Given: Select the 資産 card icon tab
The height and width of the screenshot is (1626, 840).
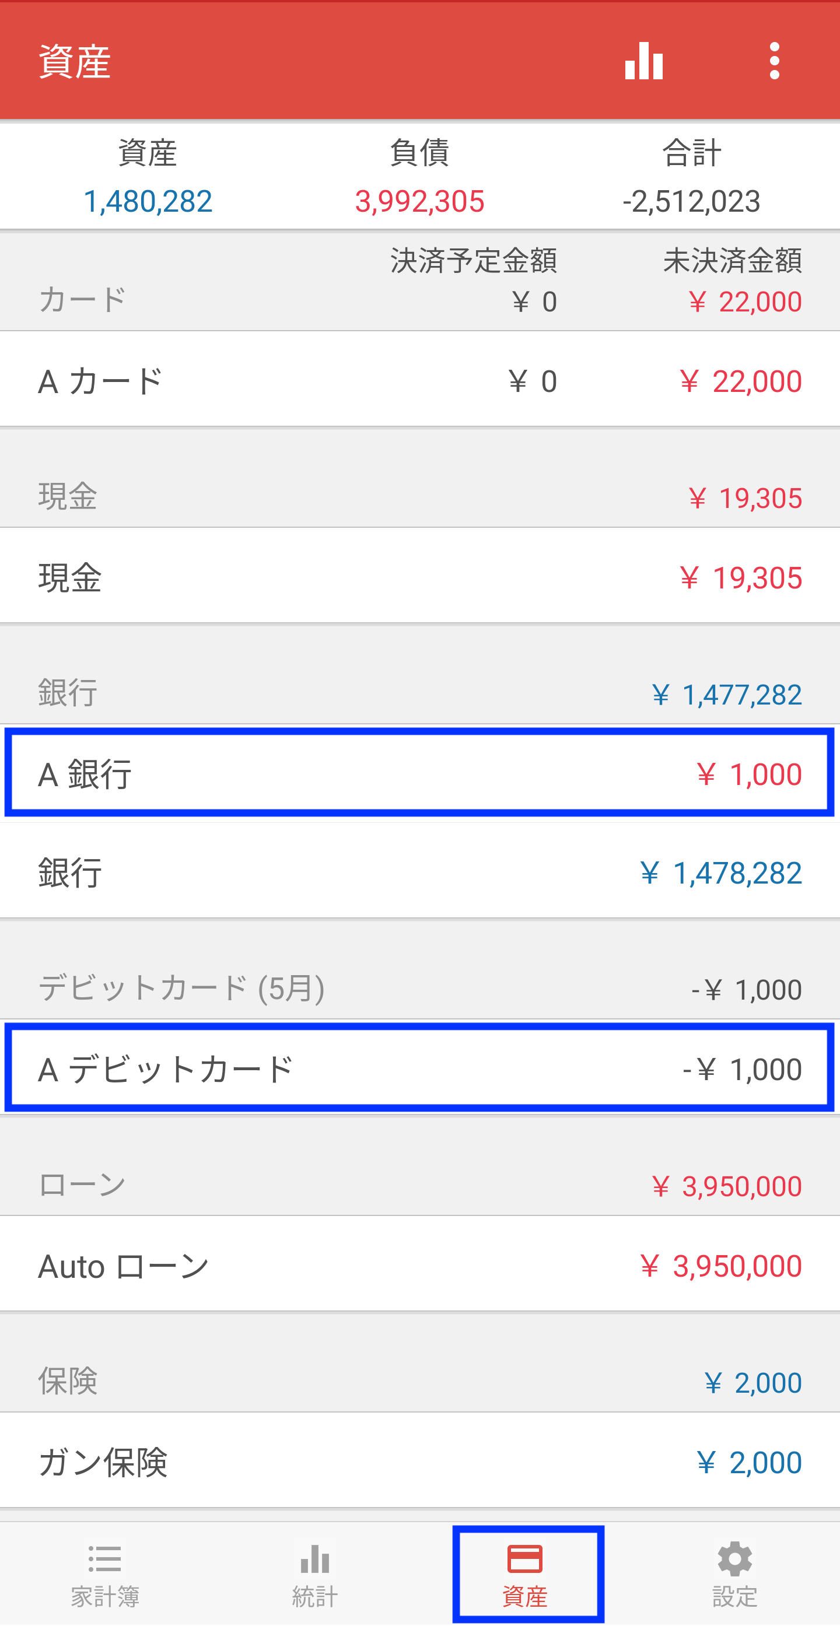Looking at the screenshot, I should [525, 1573].
